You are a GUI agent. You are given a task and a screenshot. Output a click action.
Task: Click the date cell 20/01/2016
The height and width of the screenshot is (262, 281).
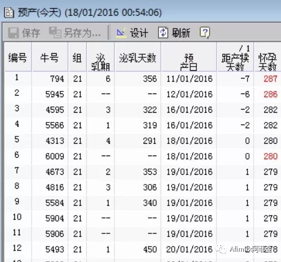coord(189,249)
